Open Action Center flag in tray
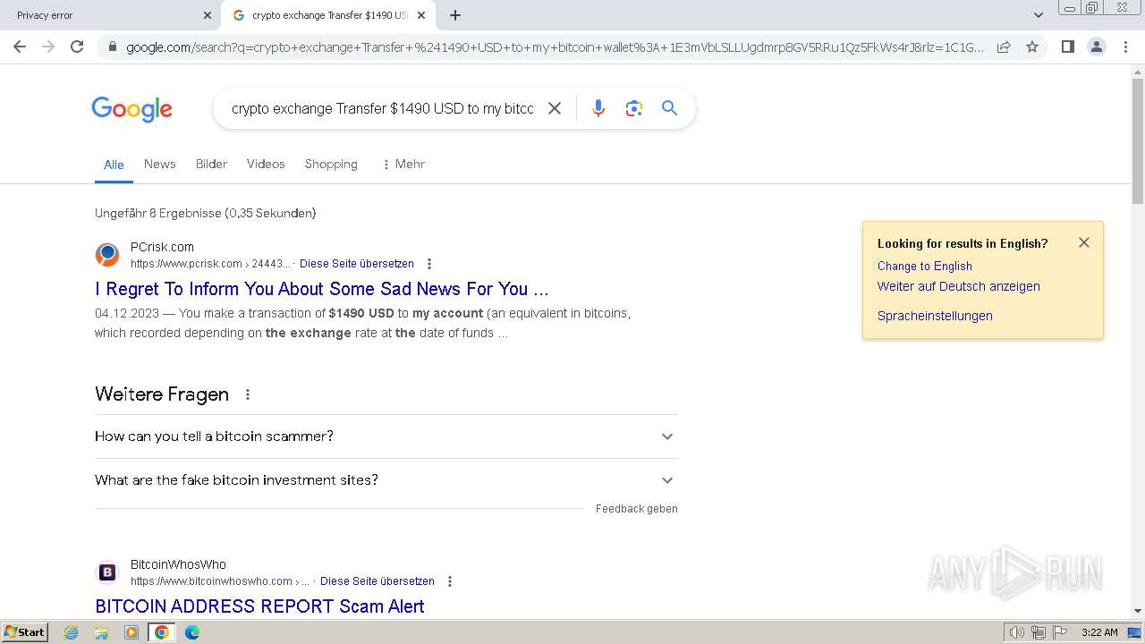 1060,632
